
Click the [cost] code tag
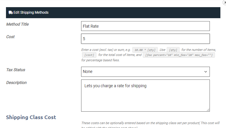89,55
